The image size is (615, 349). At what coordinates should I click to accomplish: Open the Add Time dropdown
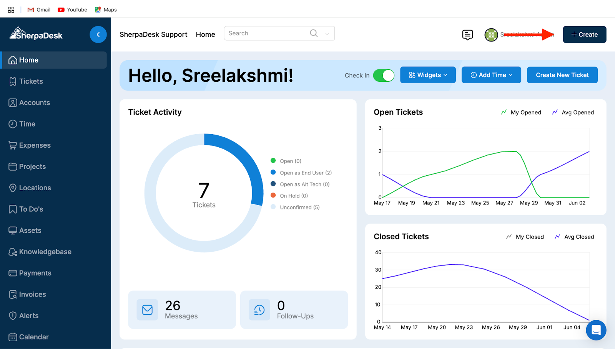(491, 75)
